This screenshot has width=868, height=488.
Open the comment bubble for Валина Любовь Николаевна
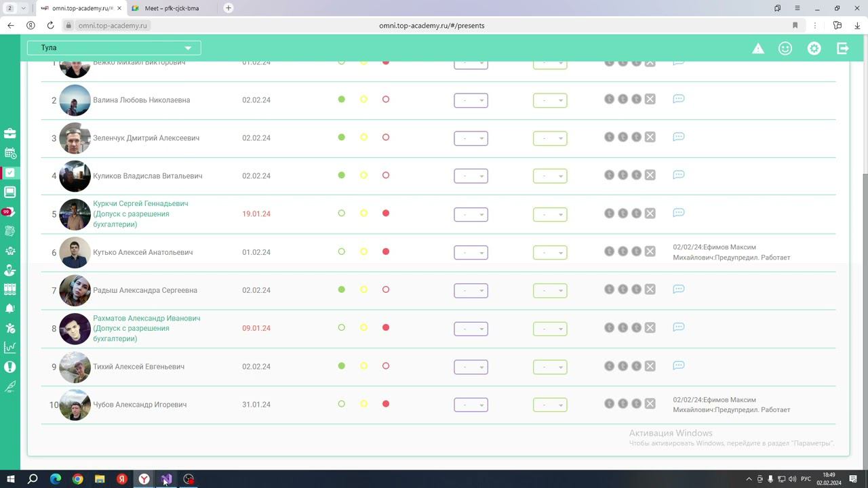tap(678, 99)
